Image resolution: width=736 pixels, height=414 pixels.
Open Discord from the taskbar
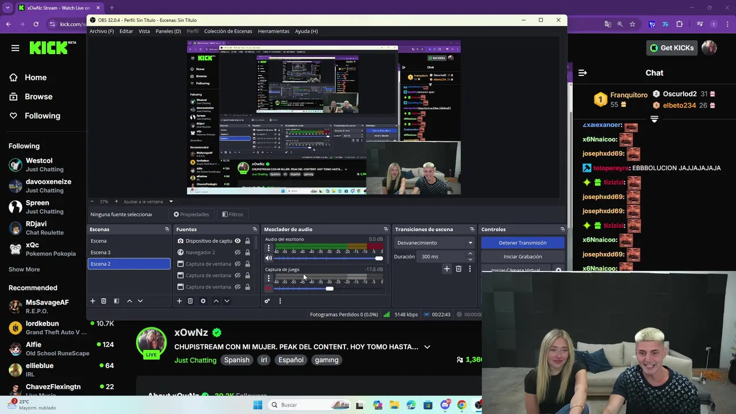click(x=445, y=405)
